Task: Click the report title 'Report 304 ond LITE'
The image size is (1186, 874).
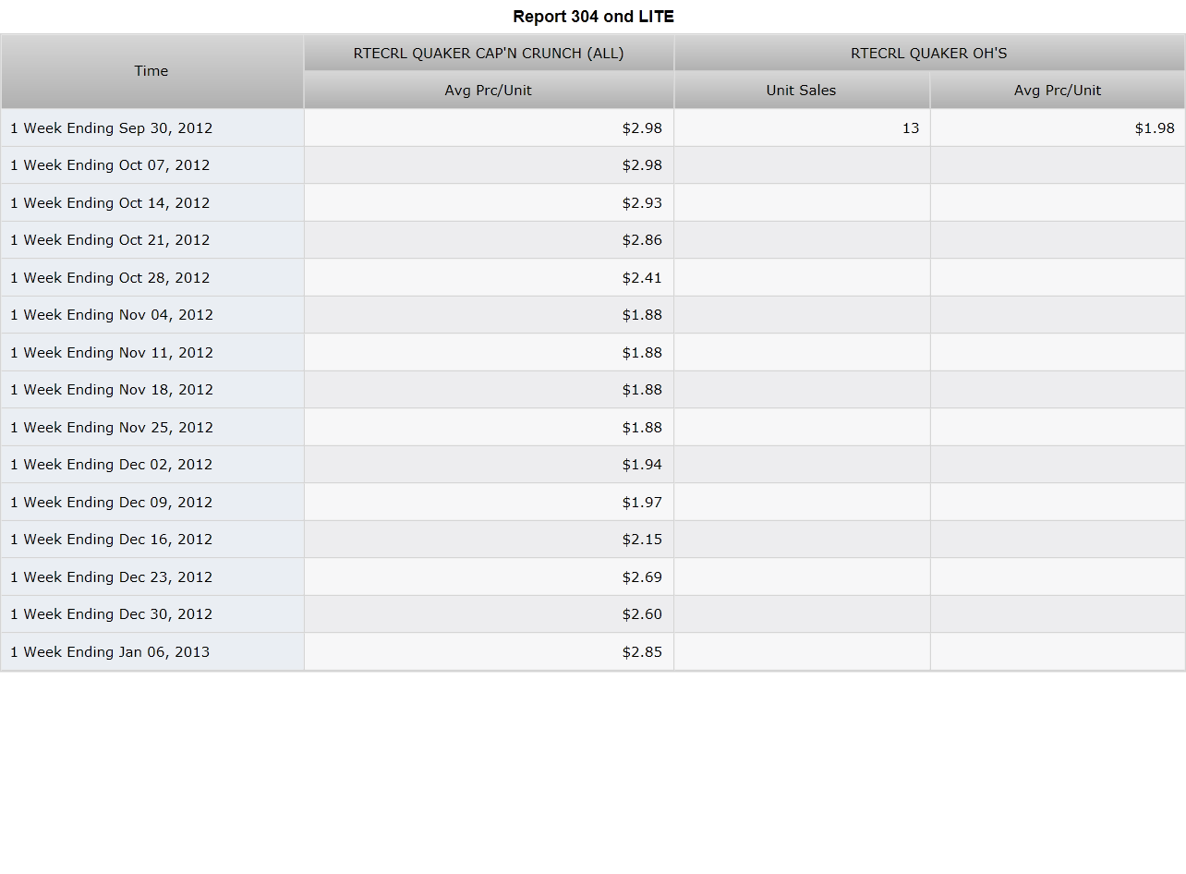Action: click(x=593, y=17)
